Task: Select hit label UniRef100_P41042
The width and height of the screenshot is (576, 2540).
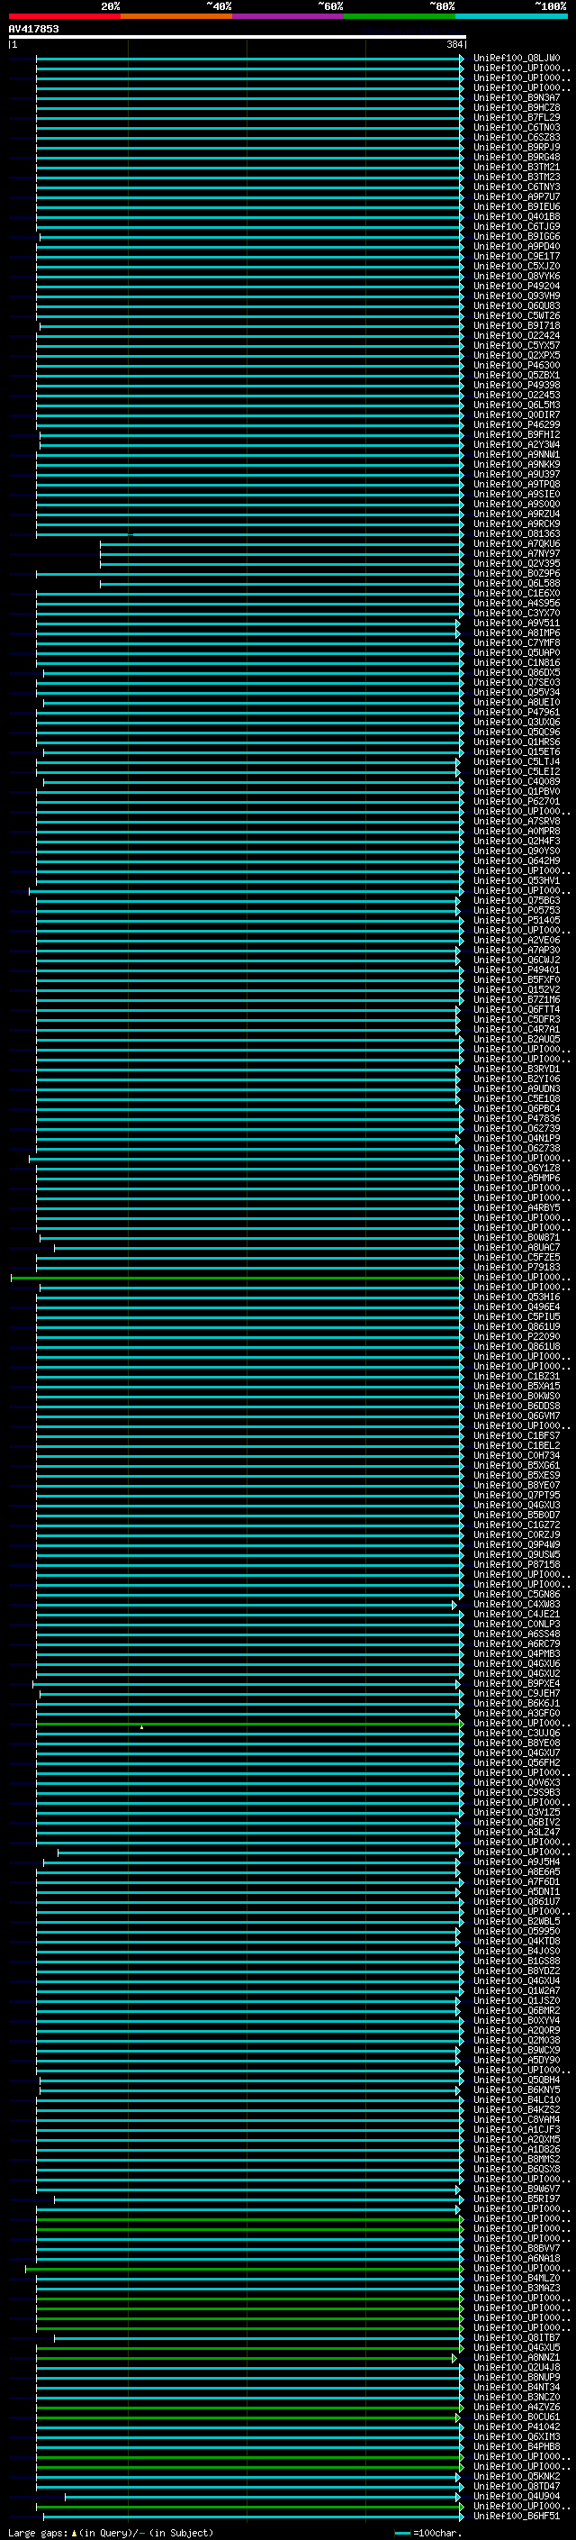Action: 517,2426
